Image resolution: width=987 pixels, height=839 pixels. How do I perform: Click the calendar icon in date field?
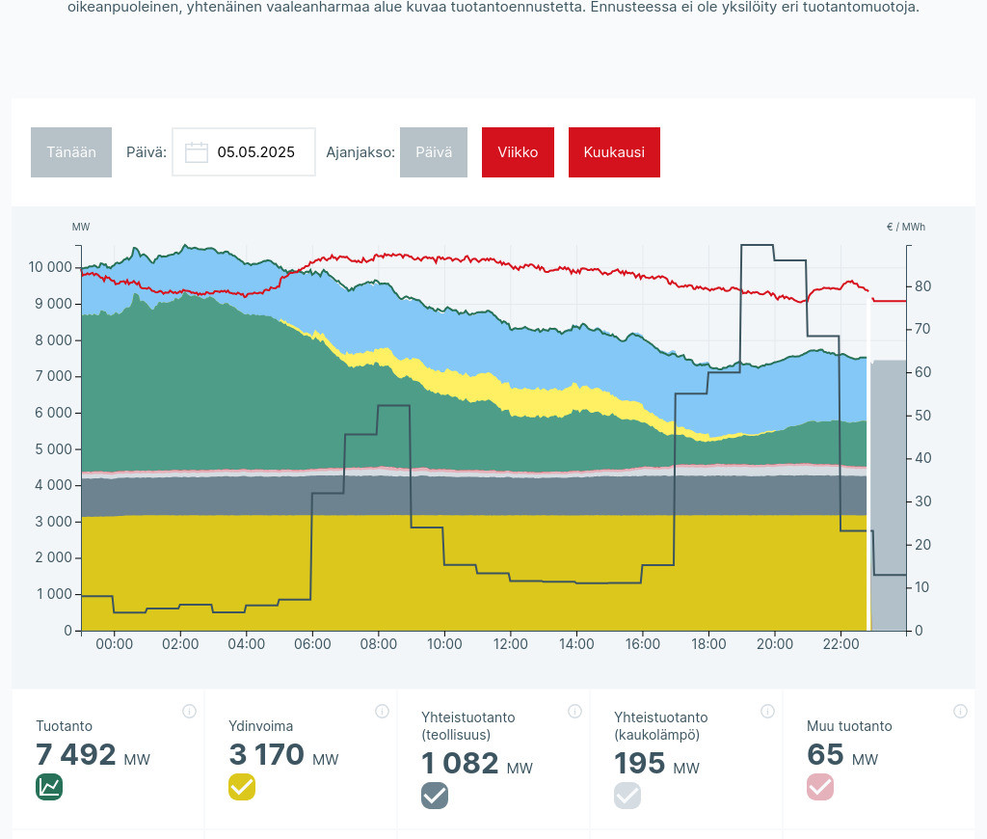[197, 152]
